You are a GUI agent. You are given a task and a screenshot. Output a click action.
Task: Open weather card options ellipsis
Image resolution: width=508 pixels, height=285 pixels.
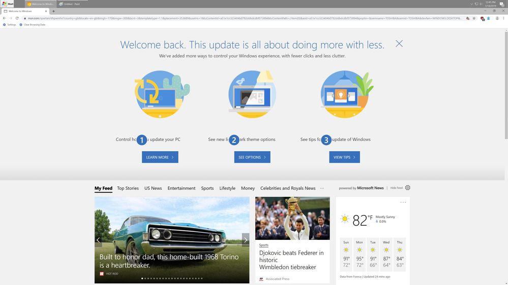pyautogui.click(x=403, y=202)
